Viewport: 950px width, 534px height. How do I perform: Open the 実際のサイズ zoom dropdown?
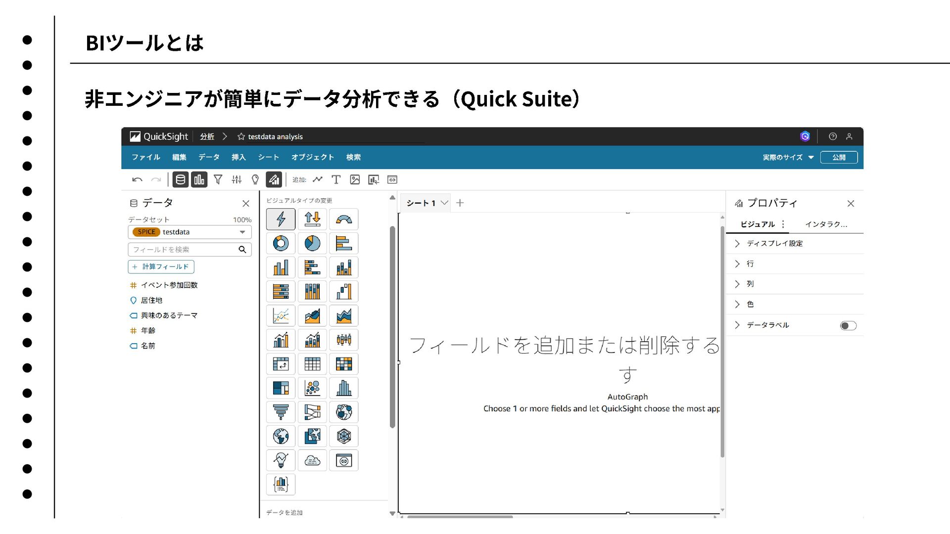pos(788,157)
